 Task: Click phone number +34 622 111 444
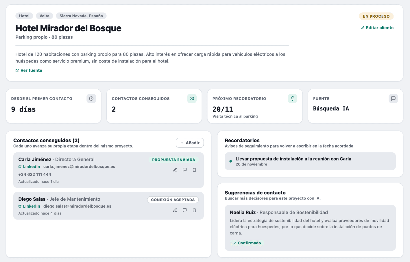pos(35,174)
